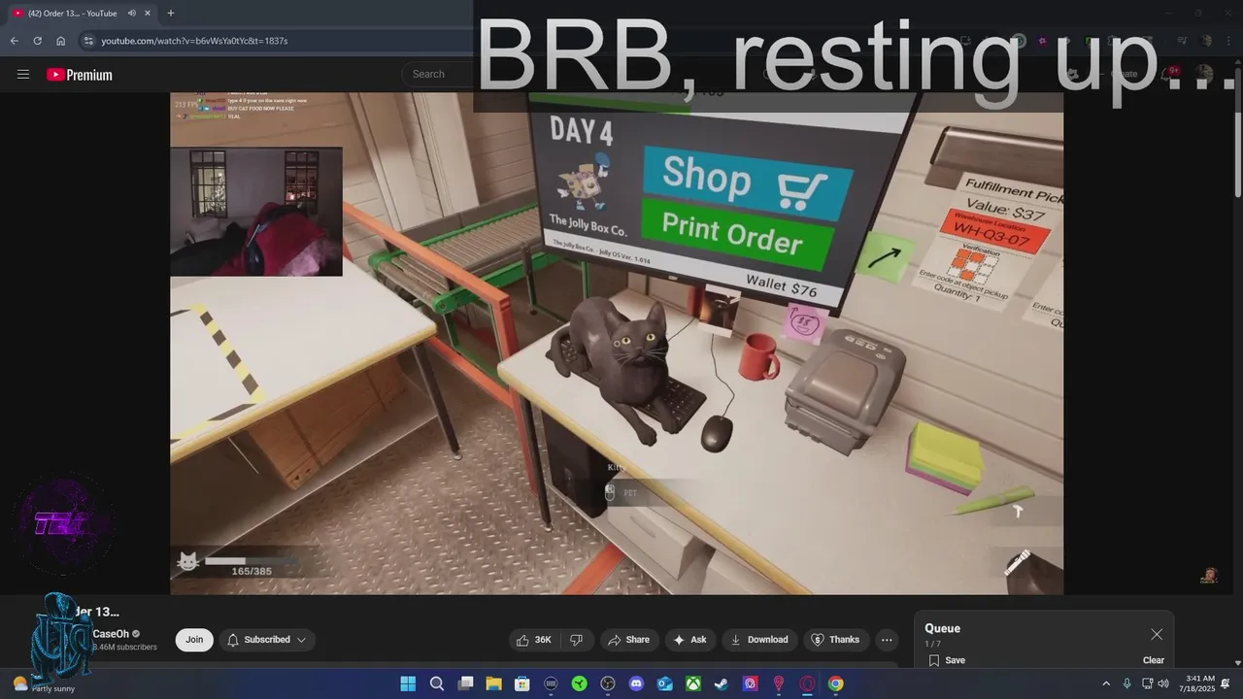Open Discord from taskbar
The height and width of the screenshot is (699, 1243).
[636, 683]
